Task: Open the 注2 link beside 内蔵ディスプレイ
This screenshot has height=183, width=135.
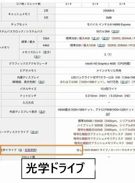Action: tap(41, 82)
